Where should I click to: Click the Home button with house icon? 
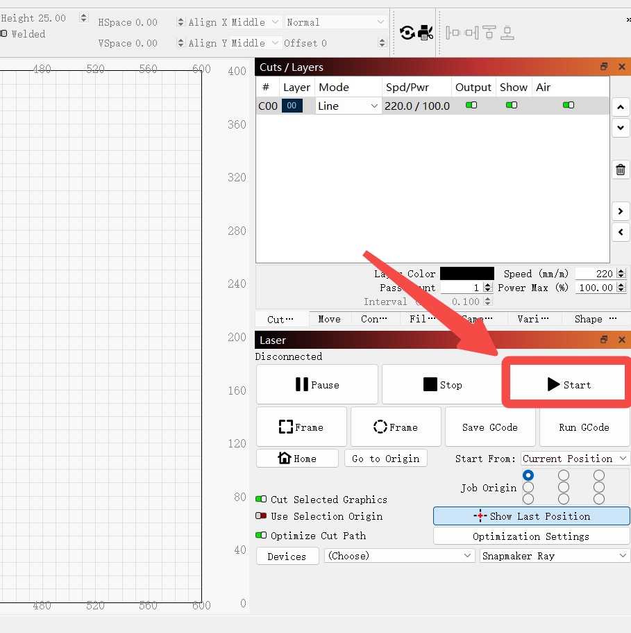click(297, 458)
